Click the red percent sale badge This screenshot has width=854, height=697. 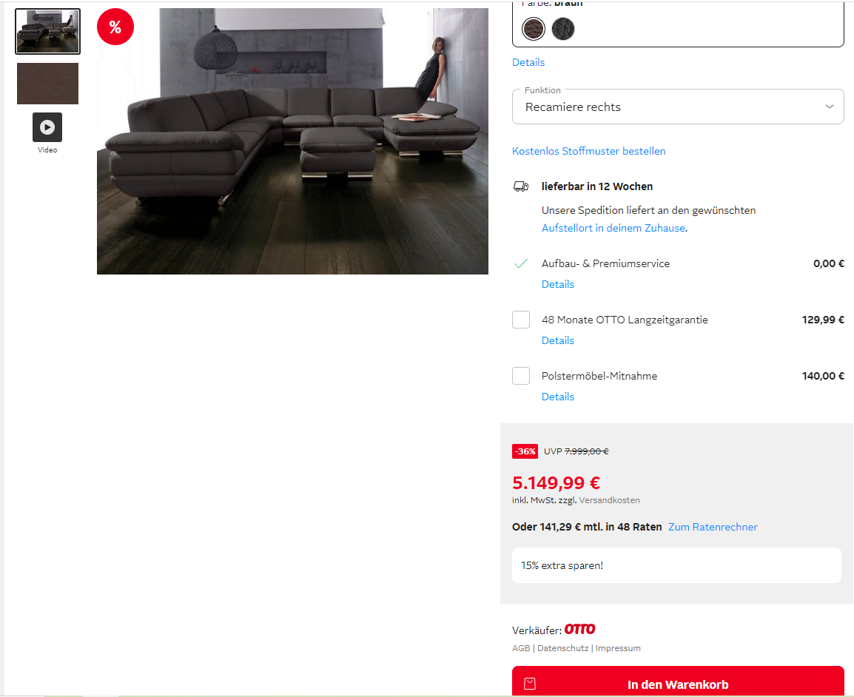tap(115, 27)
